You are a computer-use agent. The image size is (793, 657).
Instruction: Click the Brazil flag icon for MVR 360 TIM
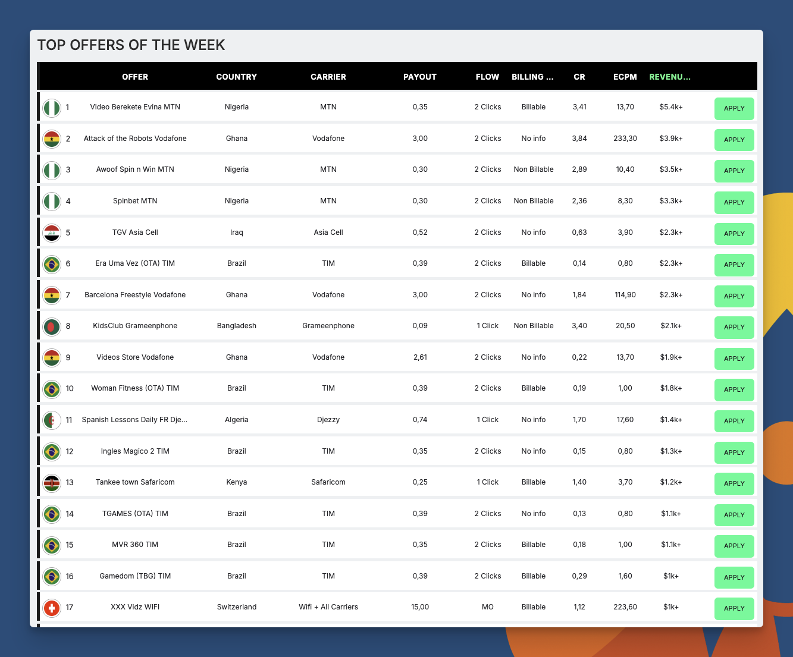52,545
